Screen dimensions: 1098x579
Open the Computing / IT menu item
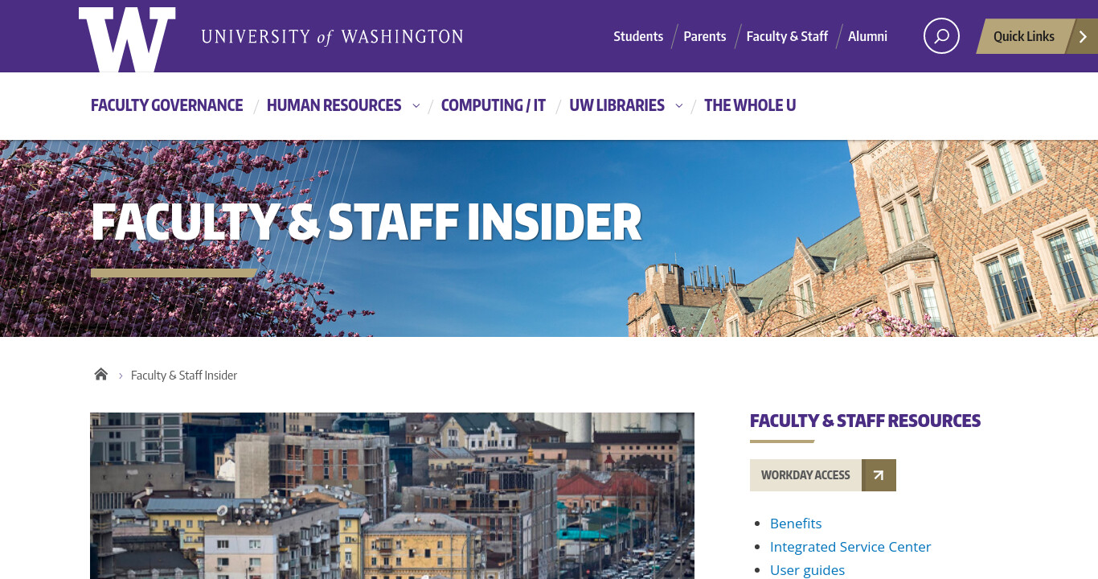tap(494, 105)
